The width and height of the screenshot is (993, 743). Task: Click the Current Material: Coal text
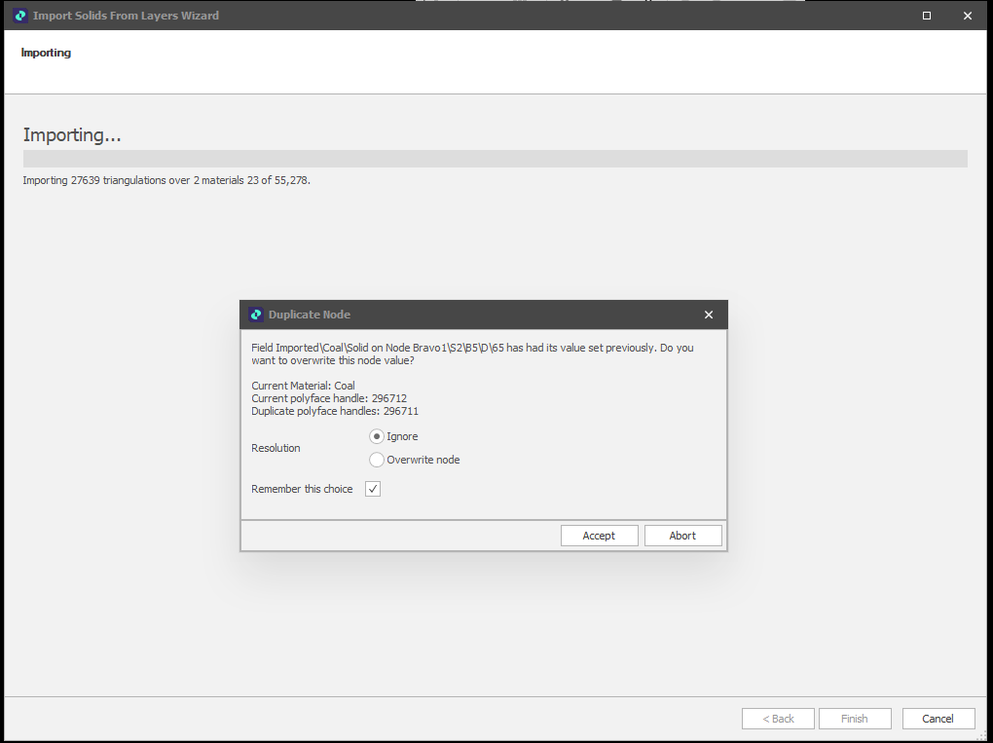303,385
